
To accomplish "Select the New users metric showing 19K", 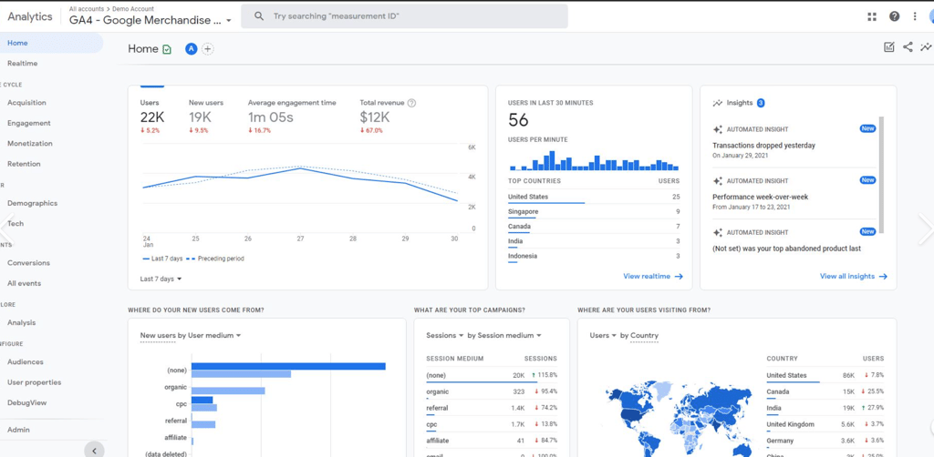I will click(x=206, y=117).
